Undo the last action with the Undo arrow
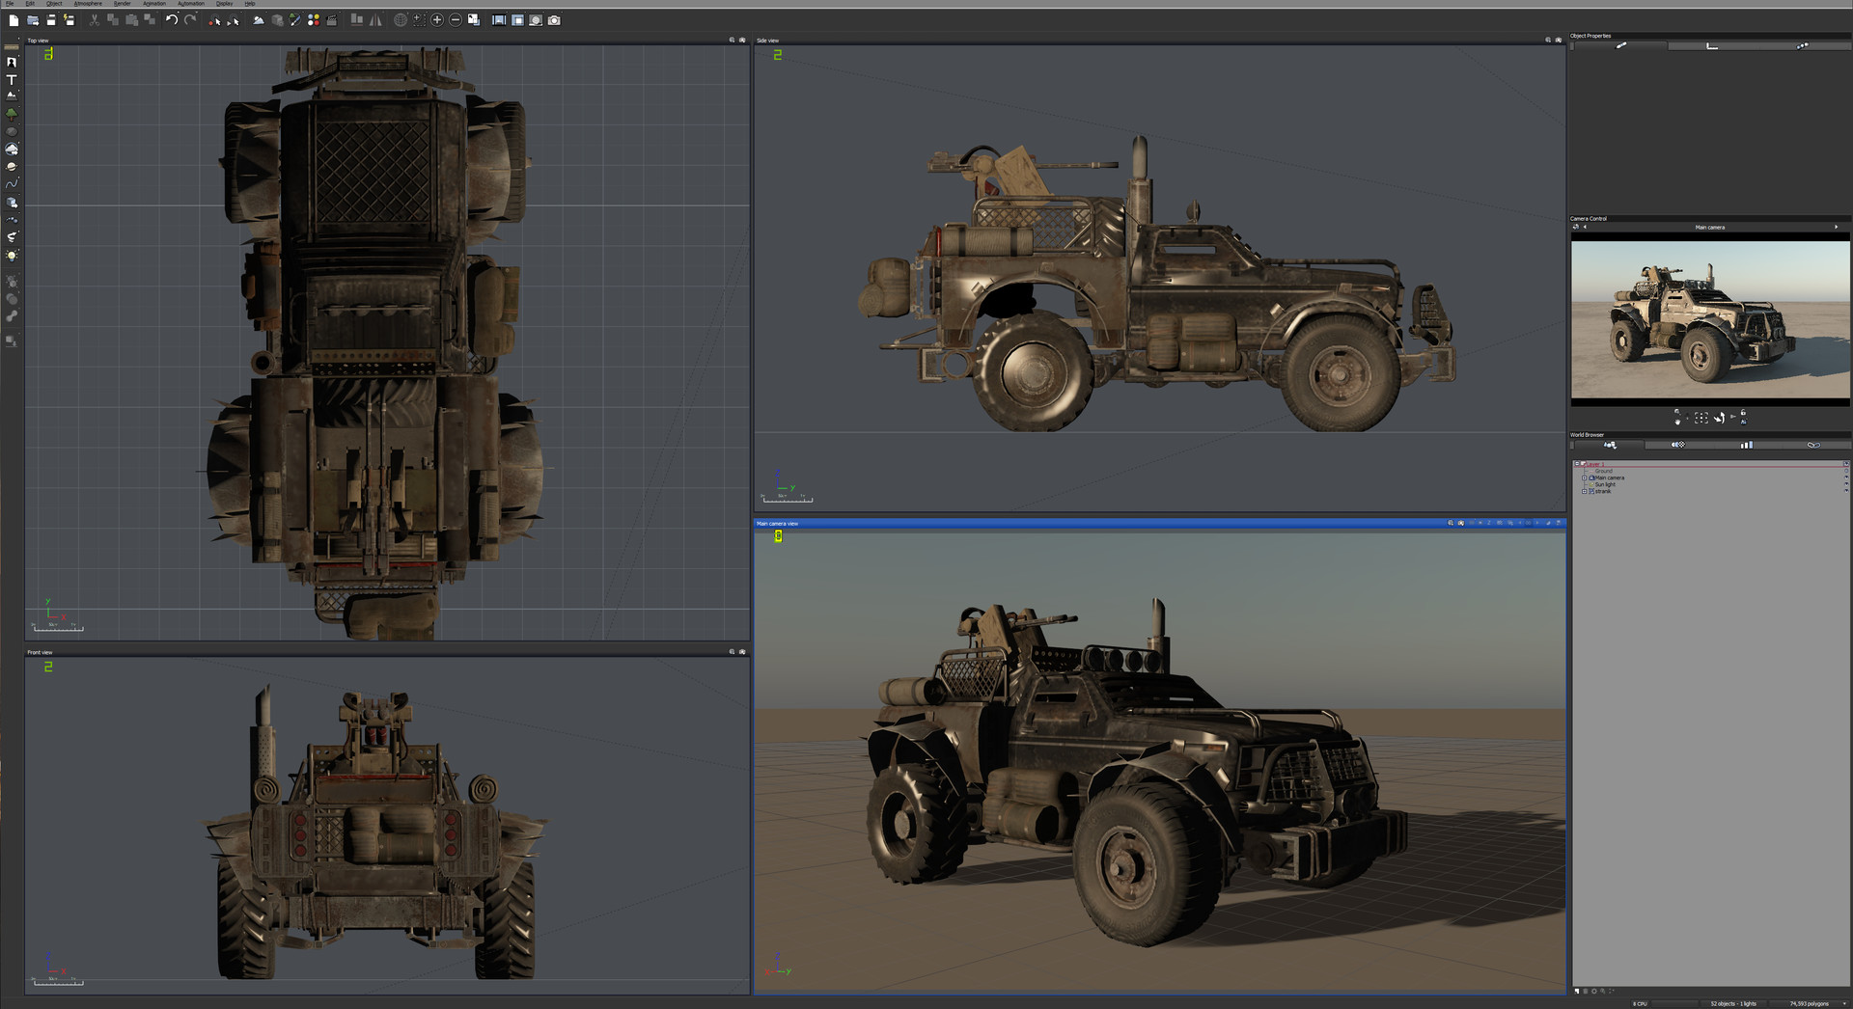This screenshot has height=1009, width=1853. coord(172,20)
